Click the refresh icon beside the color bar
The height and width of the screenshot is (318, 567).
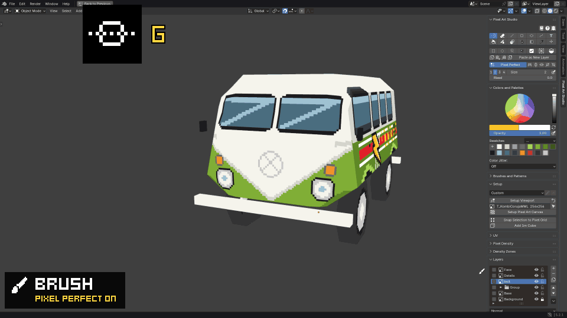pyautogui.click(x=553, y=127)
